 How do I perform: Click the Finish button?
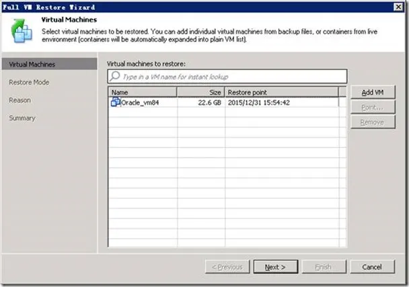tap(324, 267)
